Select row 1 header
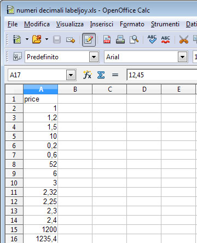 tap(14, 99)
